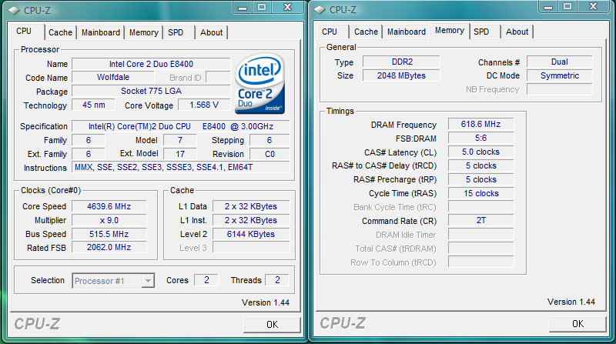Click the Level 2 cache value '6144 KBytes'
Image resolution: width=616 pixels, height=344 pixels.
pos(251,234)
